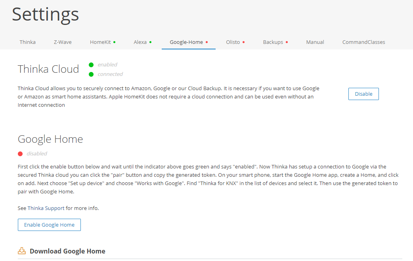Open the Manual tab

(315, 42)
